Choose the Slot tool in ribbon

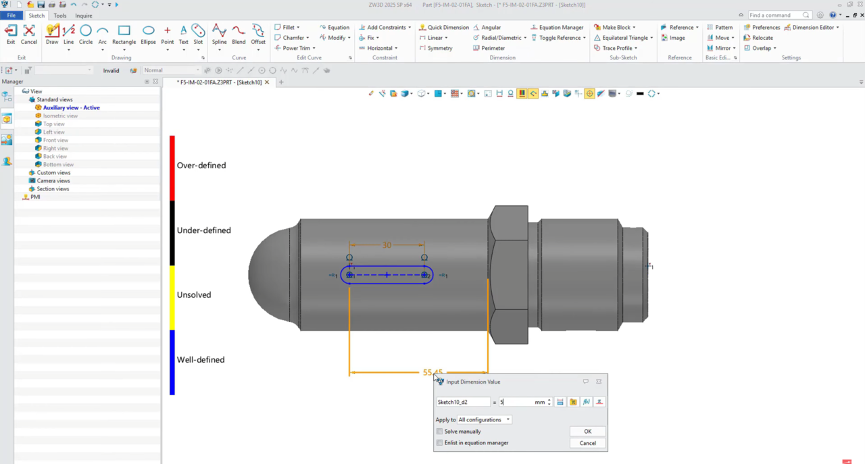(x=198, y=31)
